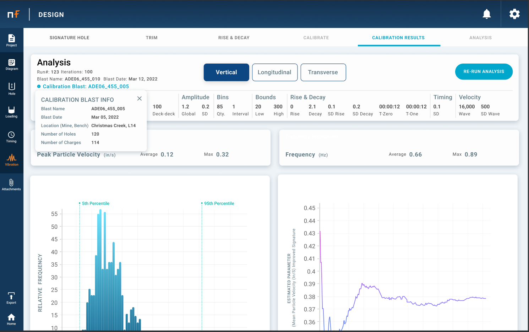Go to Home in sidebar
Screen dimensions: 529x332
11,319
